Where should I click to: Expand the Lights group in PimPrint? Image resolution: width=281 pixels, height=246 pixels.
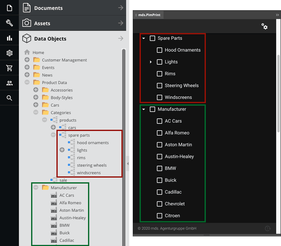tap(151, 62)
